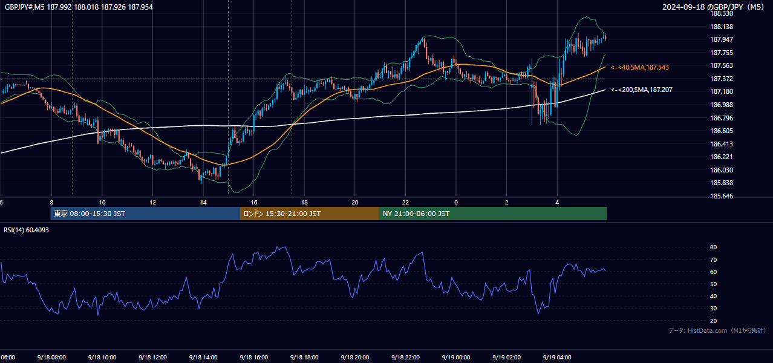Click the 9/18 18:00 time label
The width and height of the screenshot is (773, 363).
pyautogui.click(x=304, y=358)
